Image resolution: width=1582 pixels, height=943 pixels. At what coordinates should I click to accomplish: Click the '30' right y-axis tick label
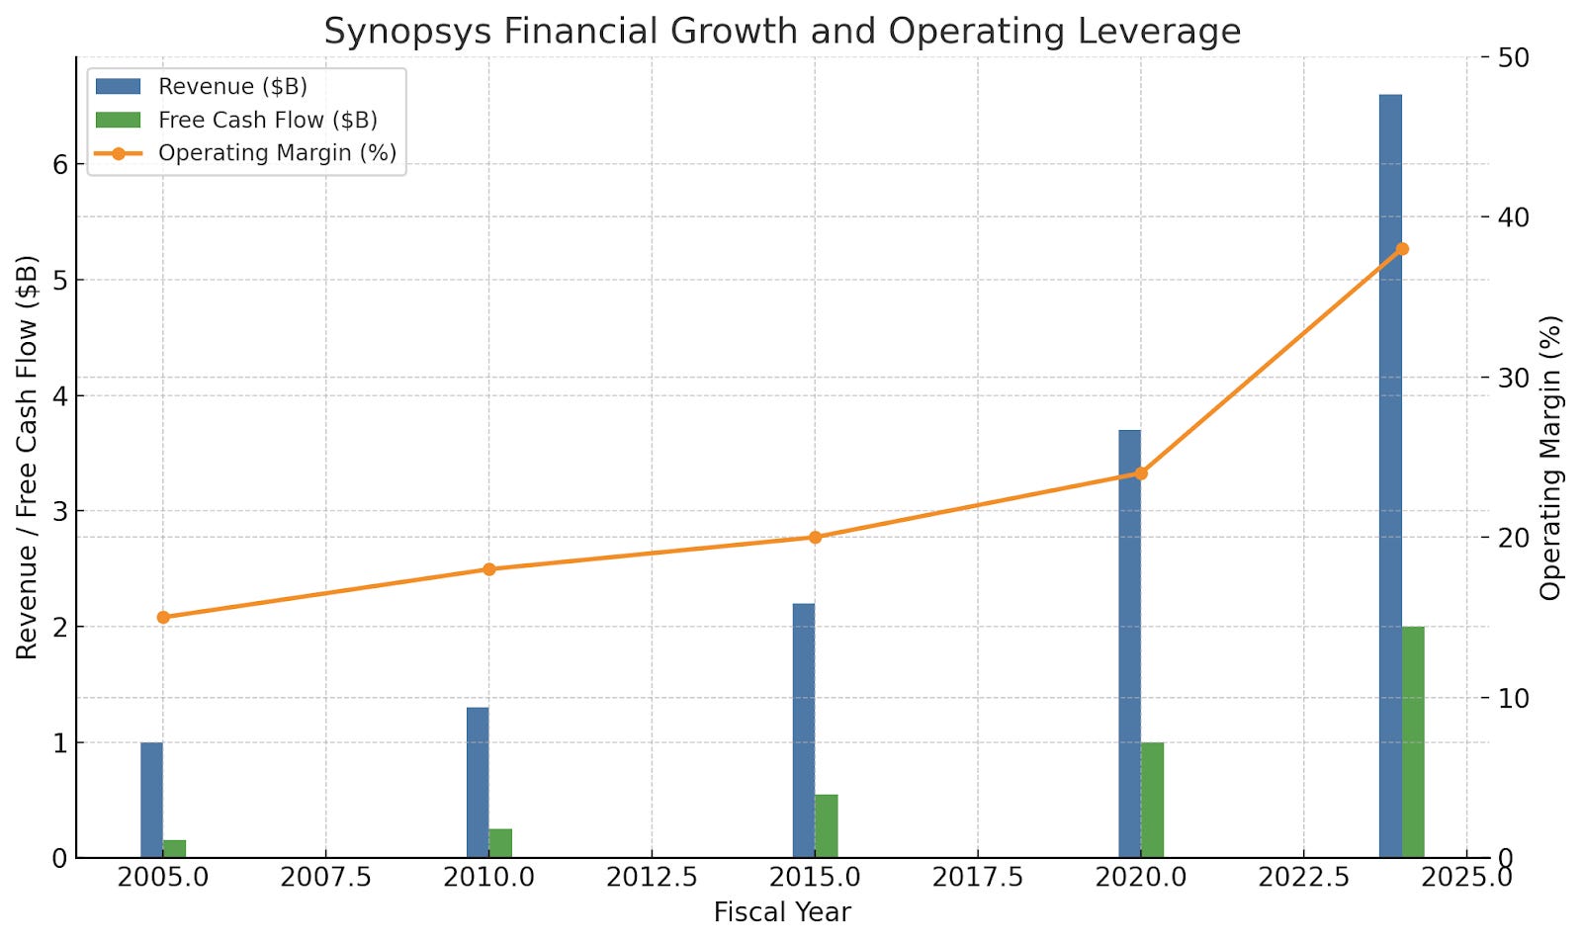pyautogui.click(x=1514, y=378)
